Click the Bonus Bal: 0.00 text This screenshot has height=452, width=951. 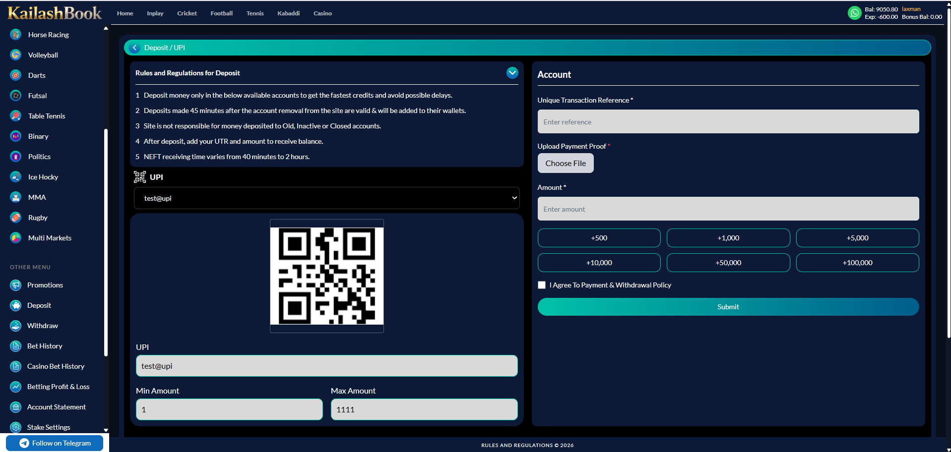click(x=922, y=17)
